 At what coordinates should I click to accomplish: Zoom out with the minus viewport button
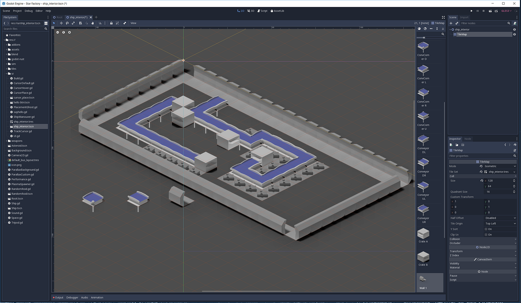(58, 32)
